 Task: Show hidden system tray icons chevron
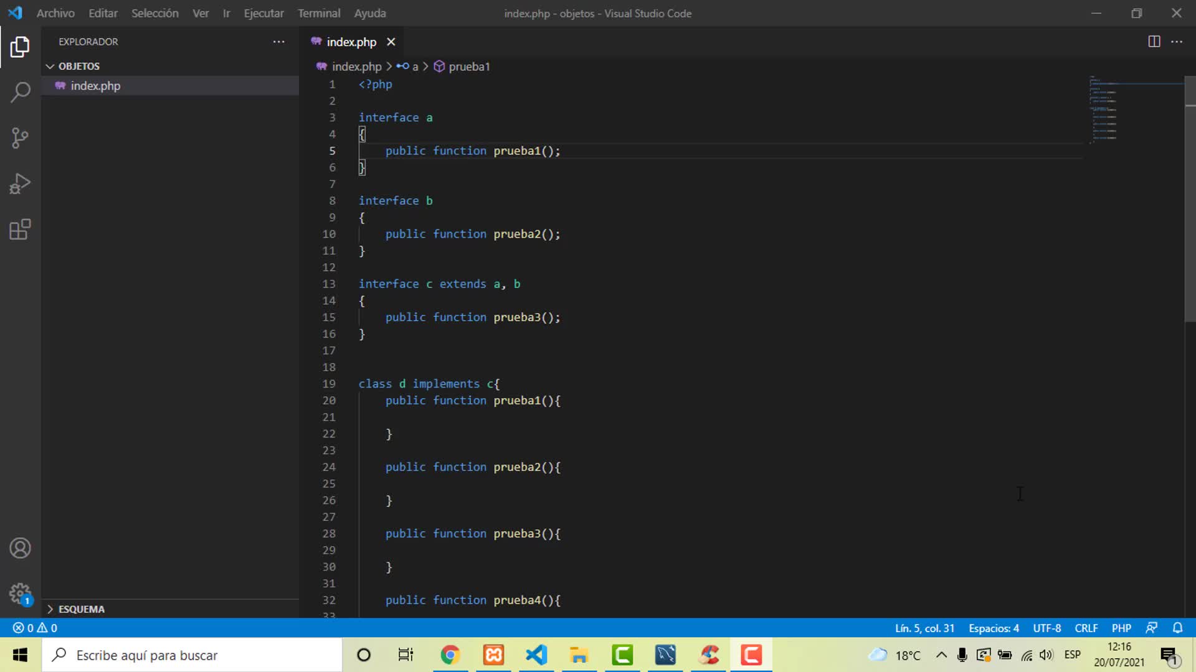(x=941, y=655)
